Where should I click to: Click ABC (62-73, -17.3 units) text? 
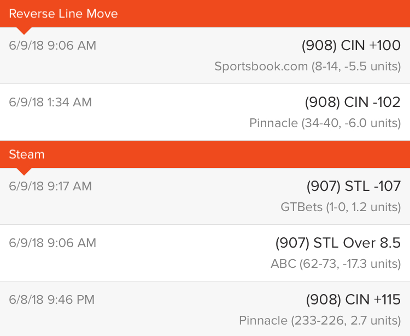336,264
